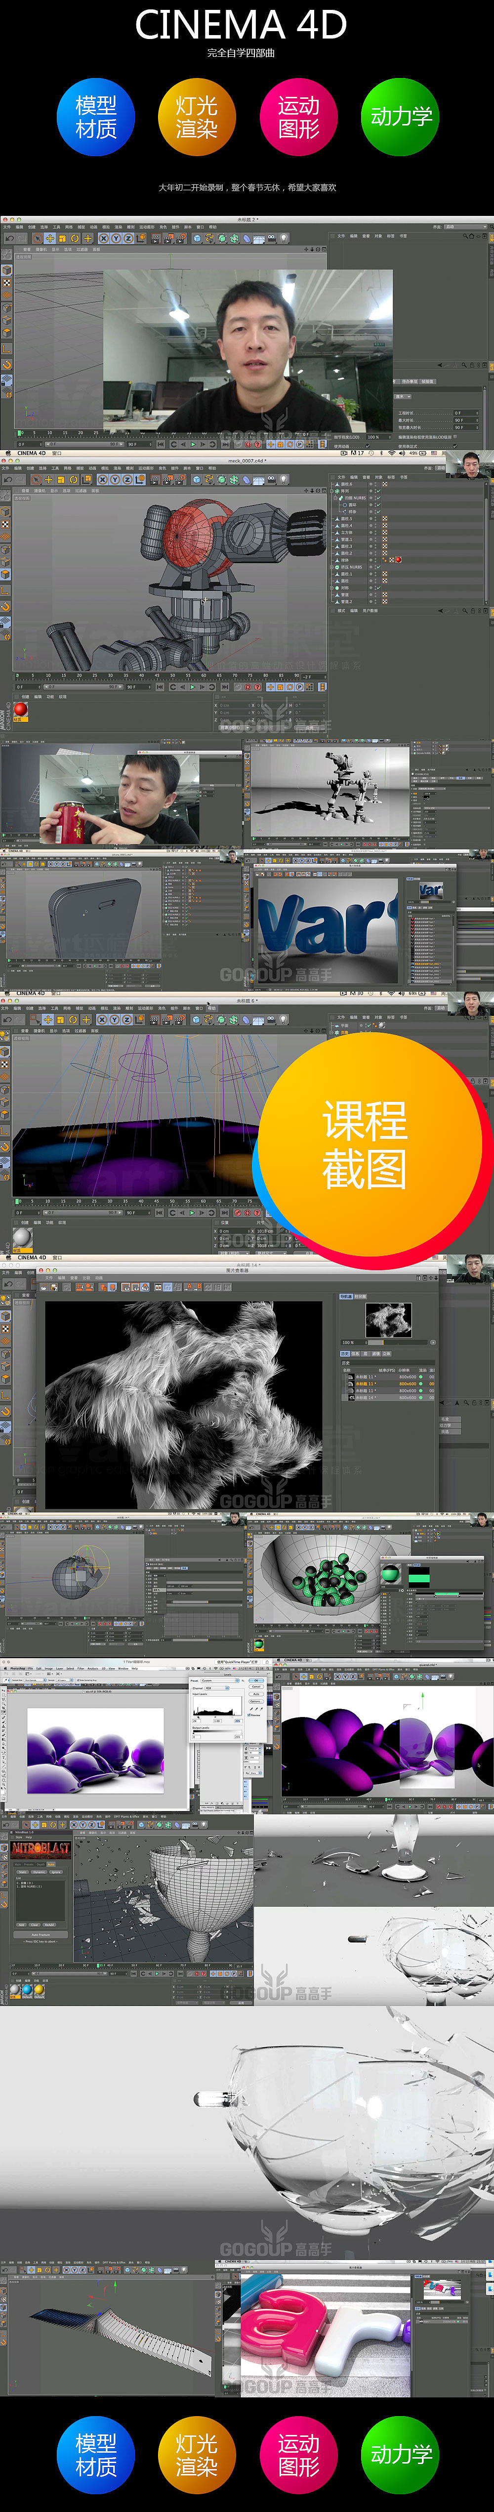Open the 窗口 menu above the mech model screenshot
494x2512 pixels.
tap(56, 453)
